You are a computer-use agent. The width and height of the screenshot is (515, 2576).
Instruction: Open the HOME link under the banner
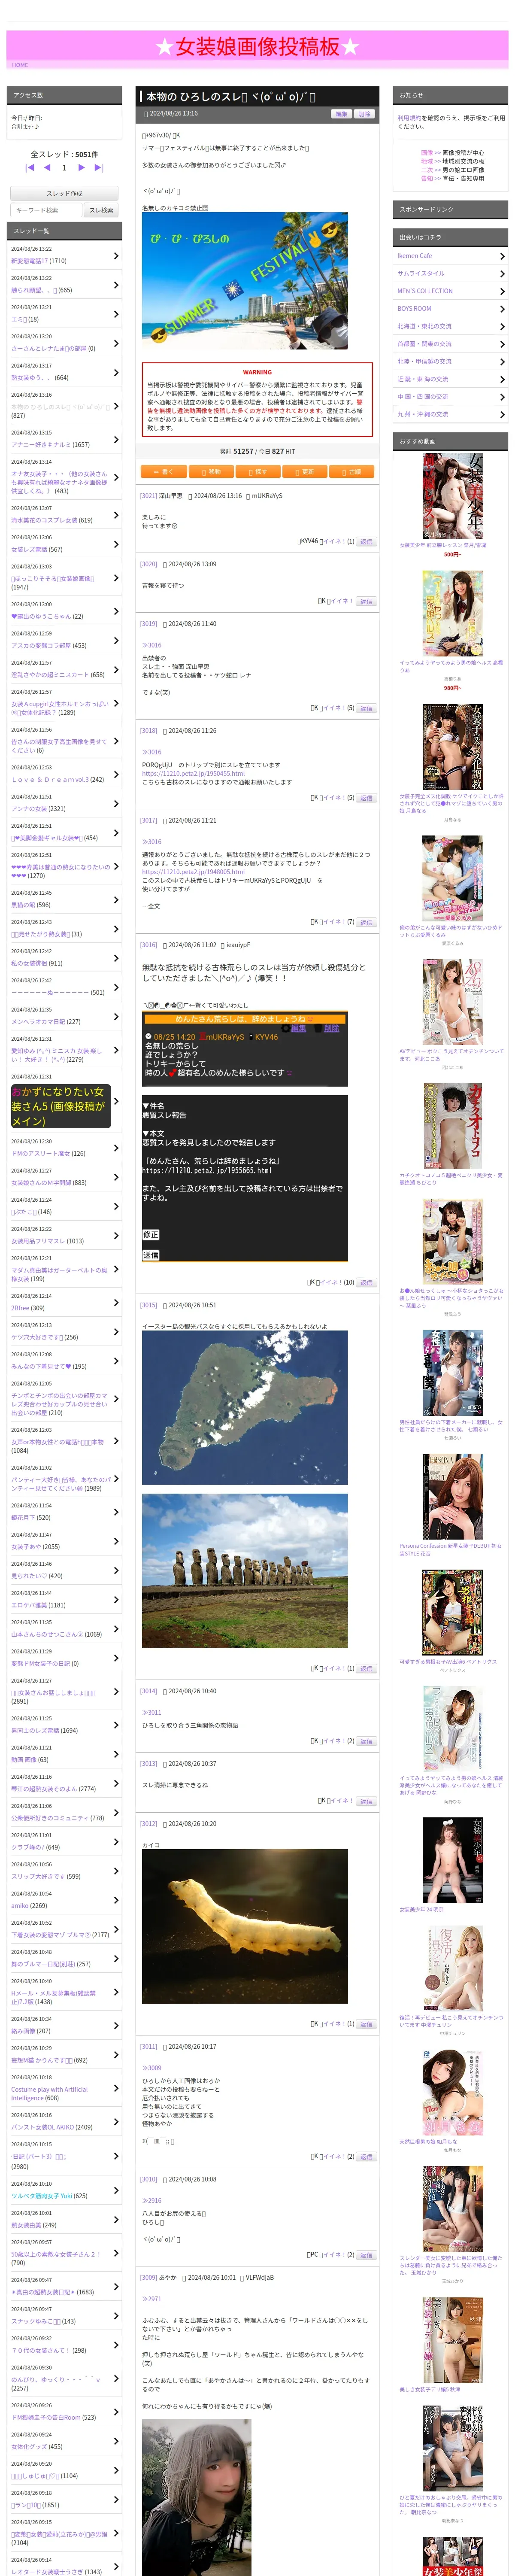pyautogui.click(x=20, y=65)
